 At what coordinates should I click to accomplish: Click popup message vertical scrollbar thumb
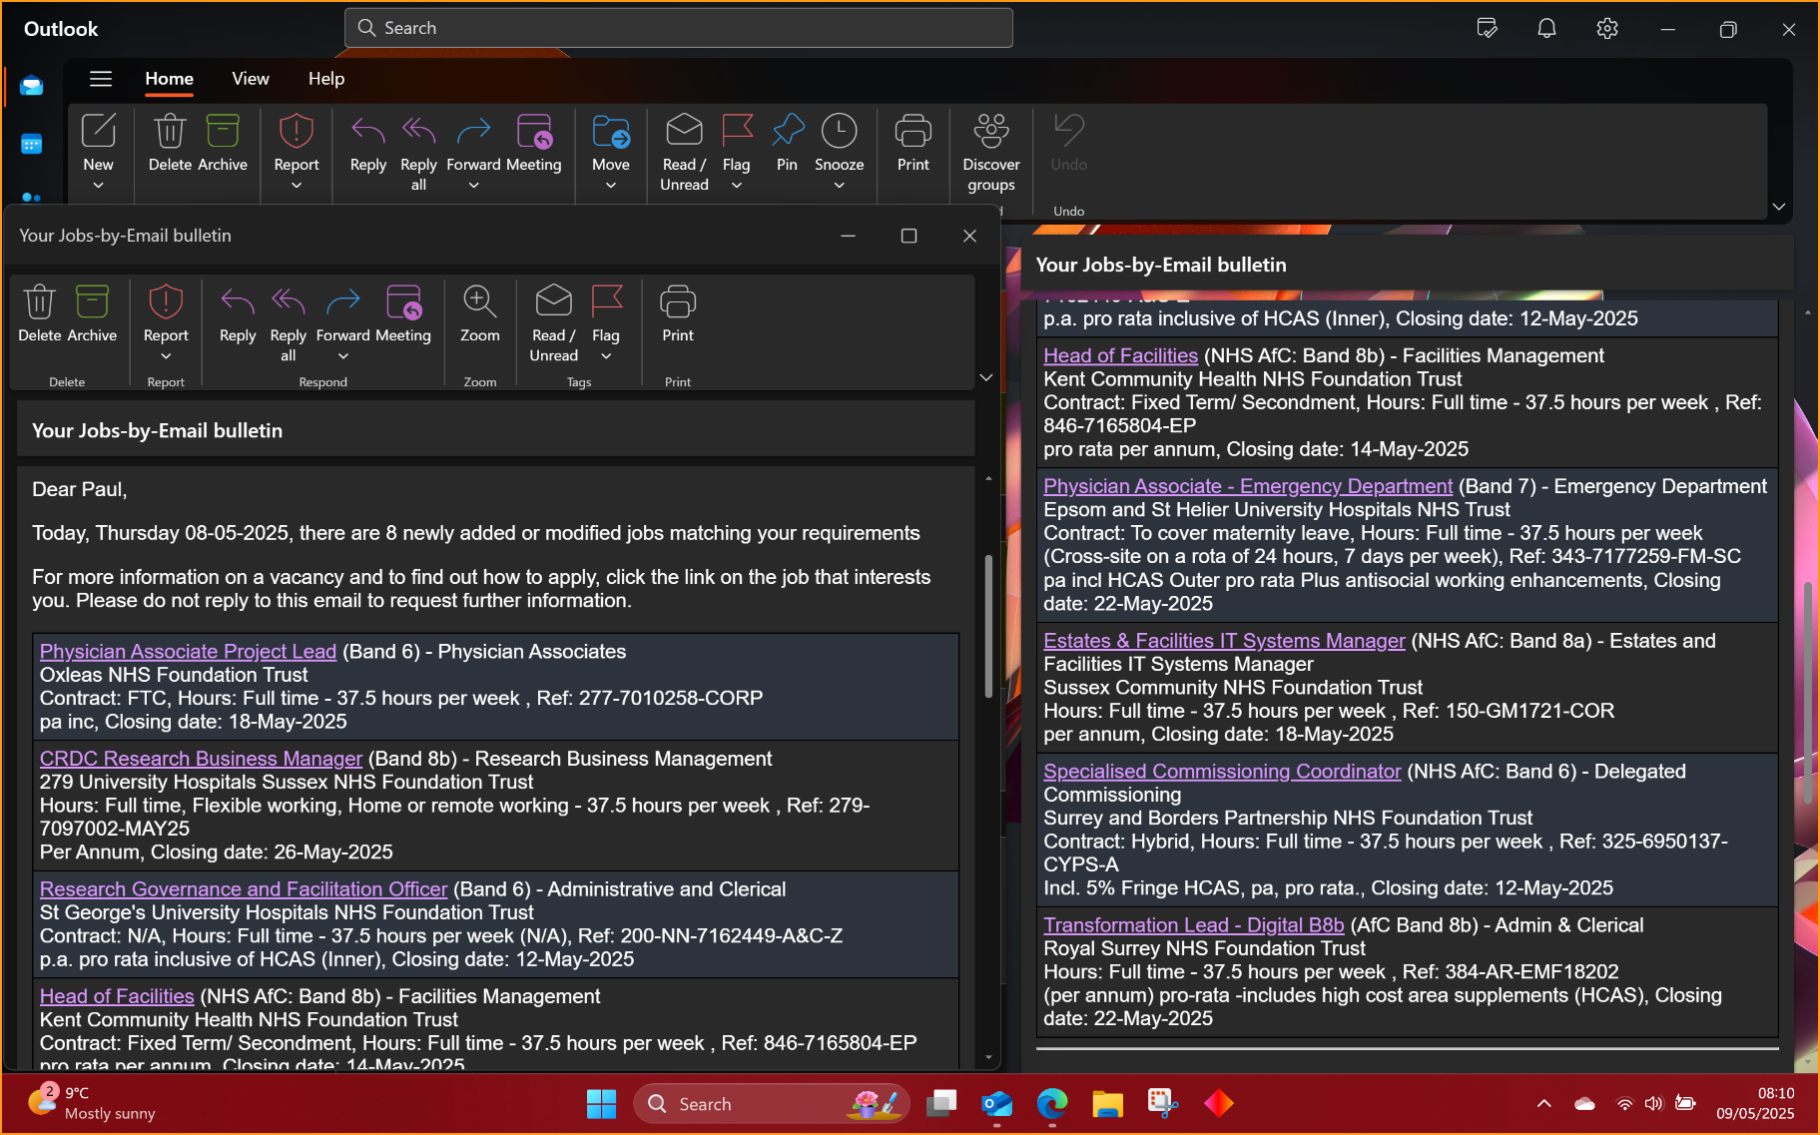(x=988, y=626)
